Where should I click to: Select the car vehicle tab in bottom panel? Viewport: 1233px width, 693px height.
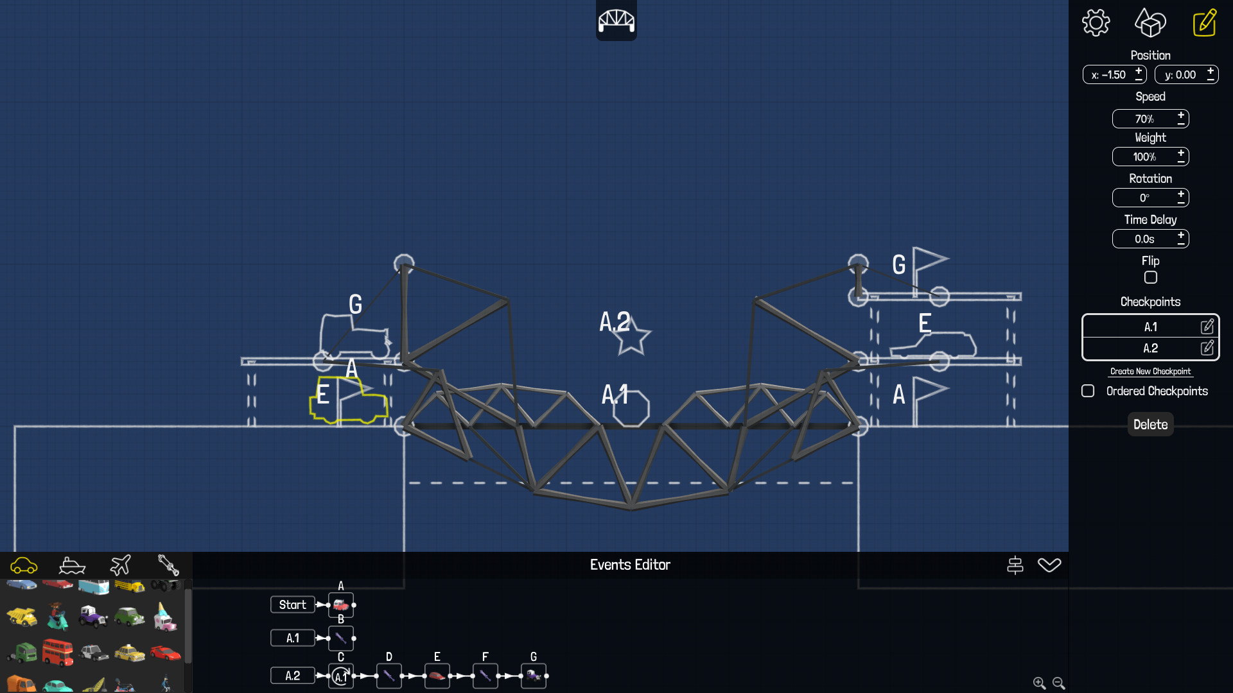[24, 565]
